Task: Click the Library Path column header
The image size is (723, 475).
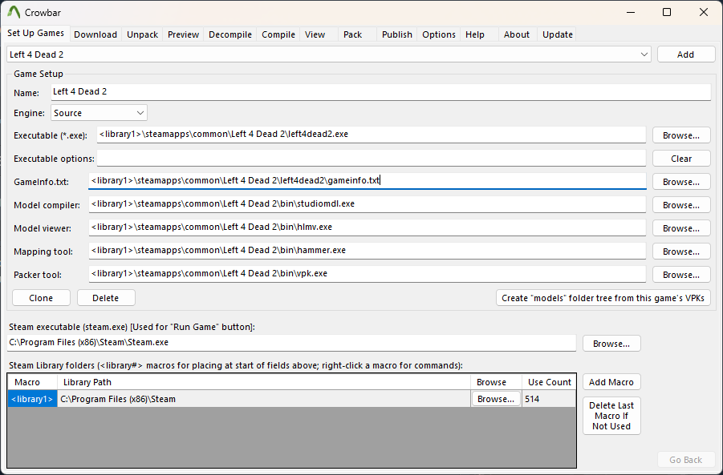Action: tap(264, 382)
